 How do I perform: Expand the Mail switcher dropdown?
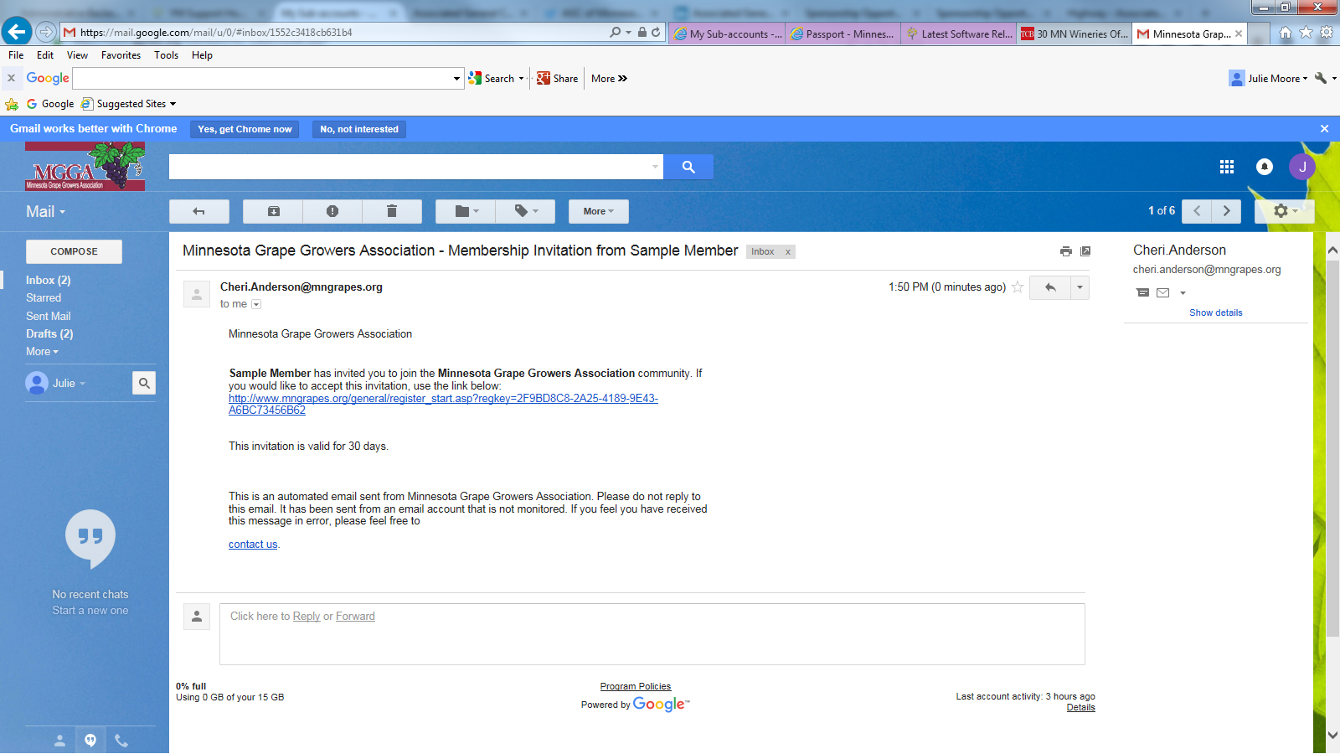pyautogui.click(x=45, y=212)
